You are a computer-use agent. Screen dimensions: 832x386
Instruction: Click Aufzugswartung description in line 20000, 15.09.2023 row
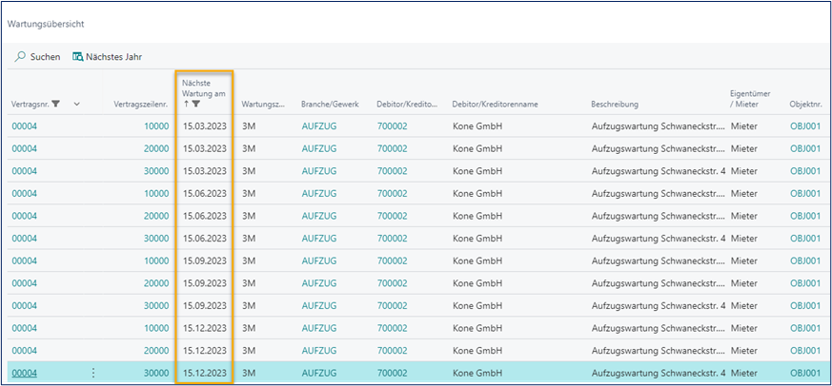click(657, 283)
